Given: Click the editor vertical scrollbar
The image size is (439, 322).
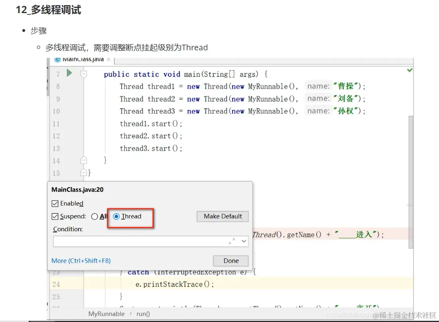Looking at the screenshot, I should [x=411, y=182].
